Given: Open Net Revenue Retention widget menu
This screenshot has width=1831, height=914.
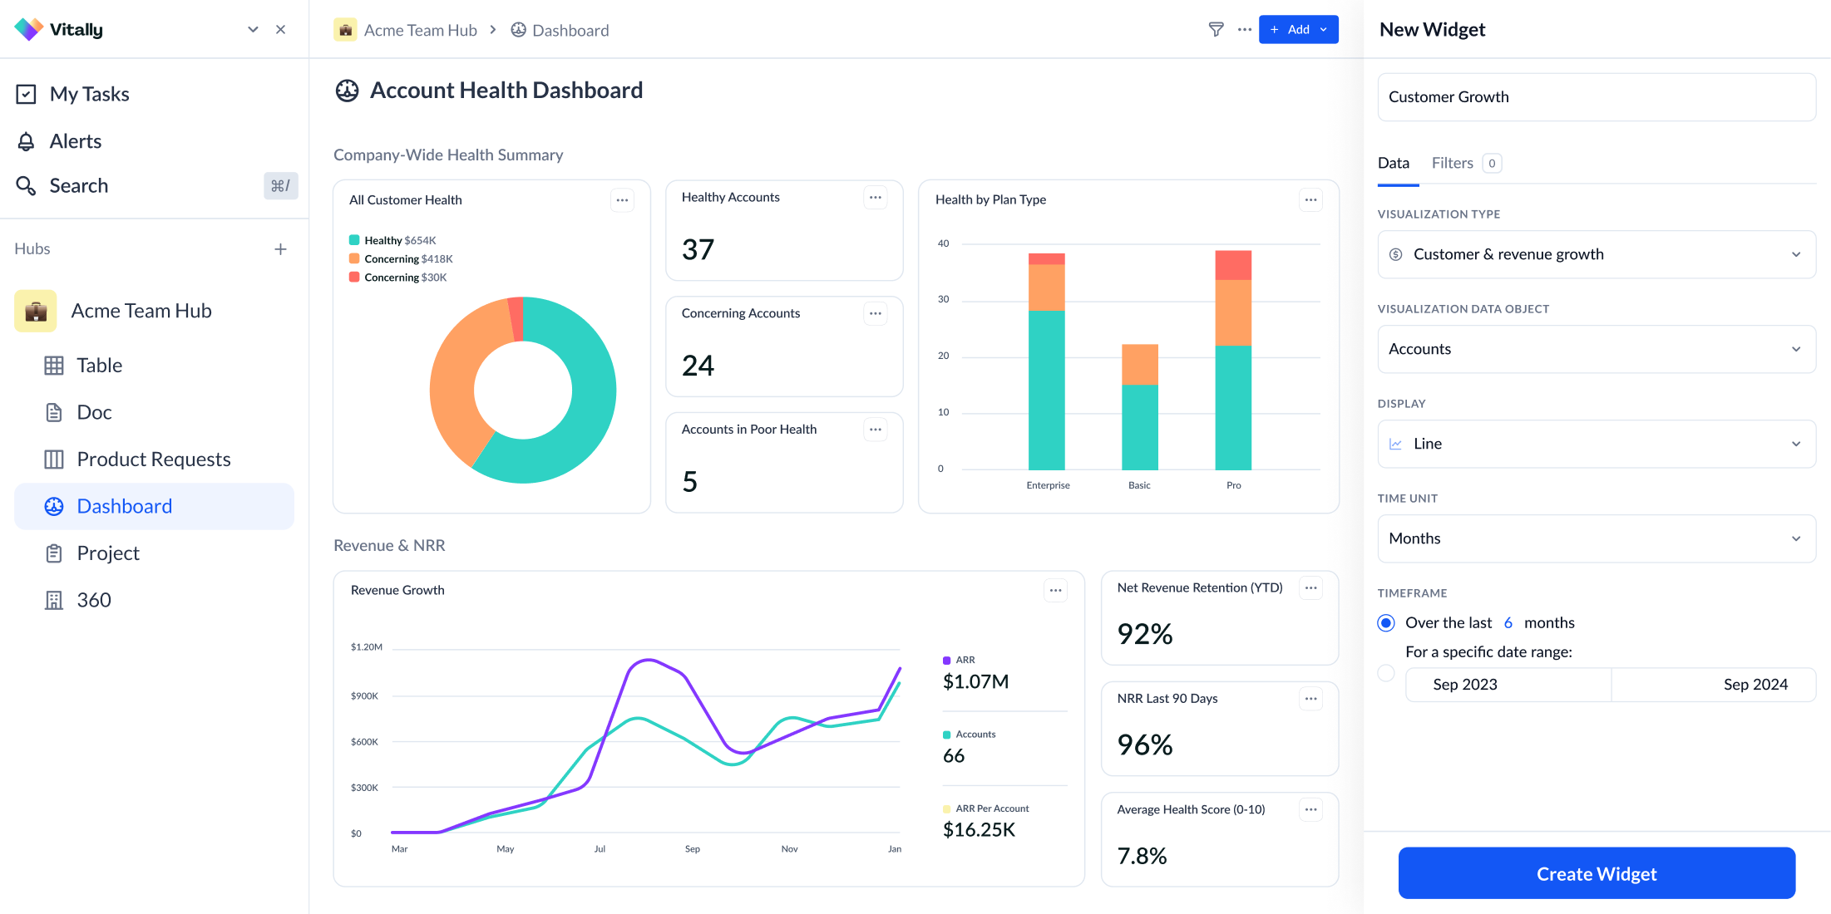Looking at the screenshot, I should (x=1311, y=588).
